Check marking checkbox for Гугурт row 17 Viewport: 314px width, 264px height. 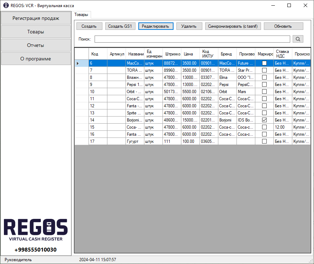[x=264, y=141]
